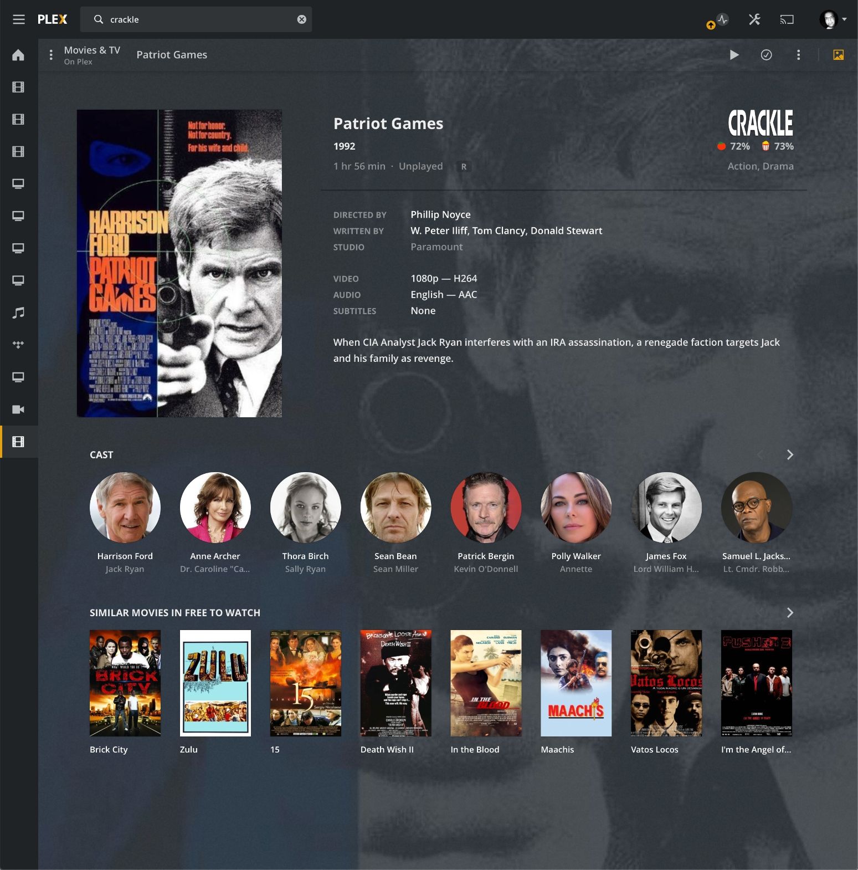Image resolution: width=858 pixels, height=870 pixels.
Task: Click the Action genre link
Action: [742, 166]
